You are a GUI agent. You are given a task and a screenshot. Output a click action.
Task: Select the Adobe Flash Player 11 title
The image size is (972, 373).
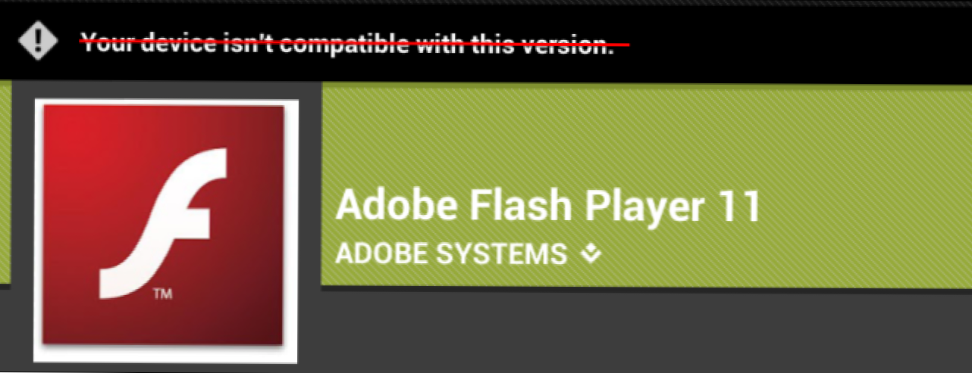point(547,206)
